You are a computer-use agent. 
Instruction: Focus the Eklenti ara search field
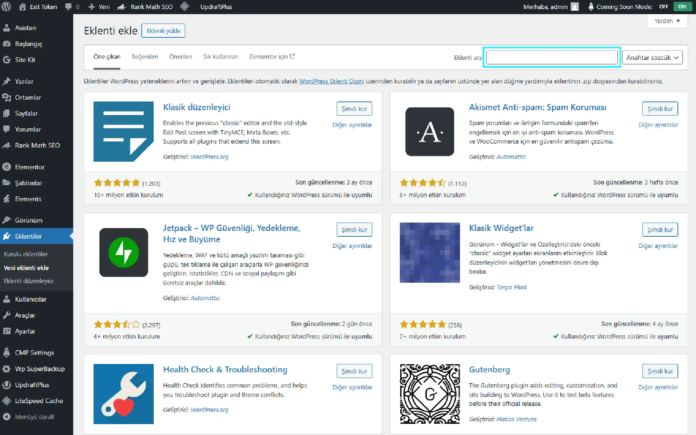coord(552,57)
